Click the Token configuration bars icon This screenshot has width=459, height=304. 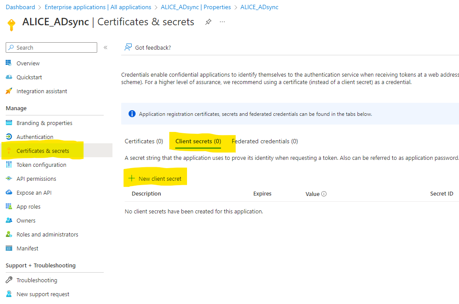9,165
